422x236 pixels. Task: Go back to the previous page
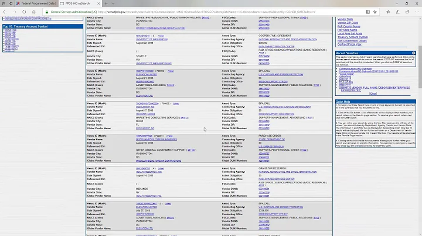(5, 12)
